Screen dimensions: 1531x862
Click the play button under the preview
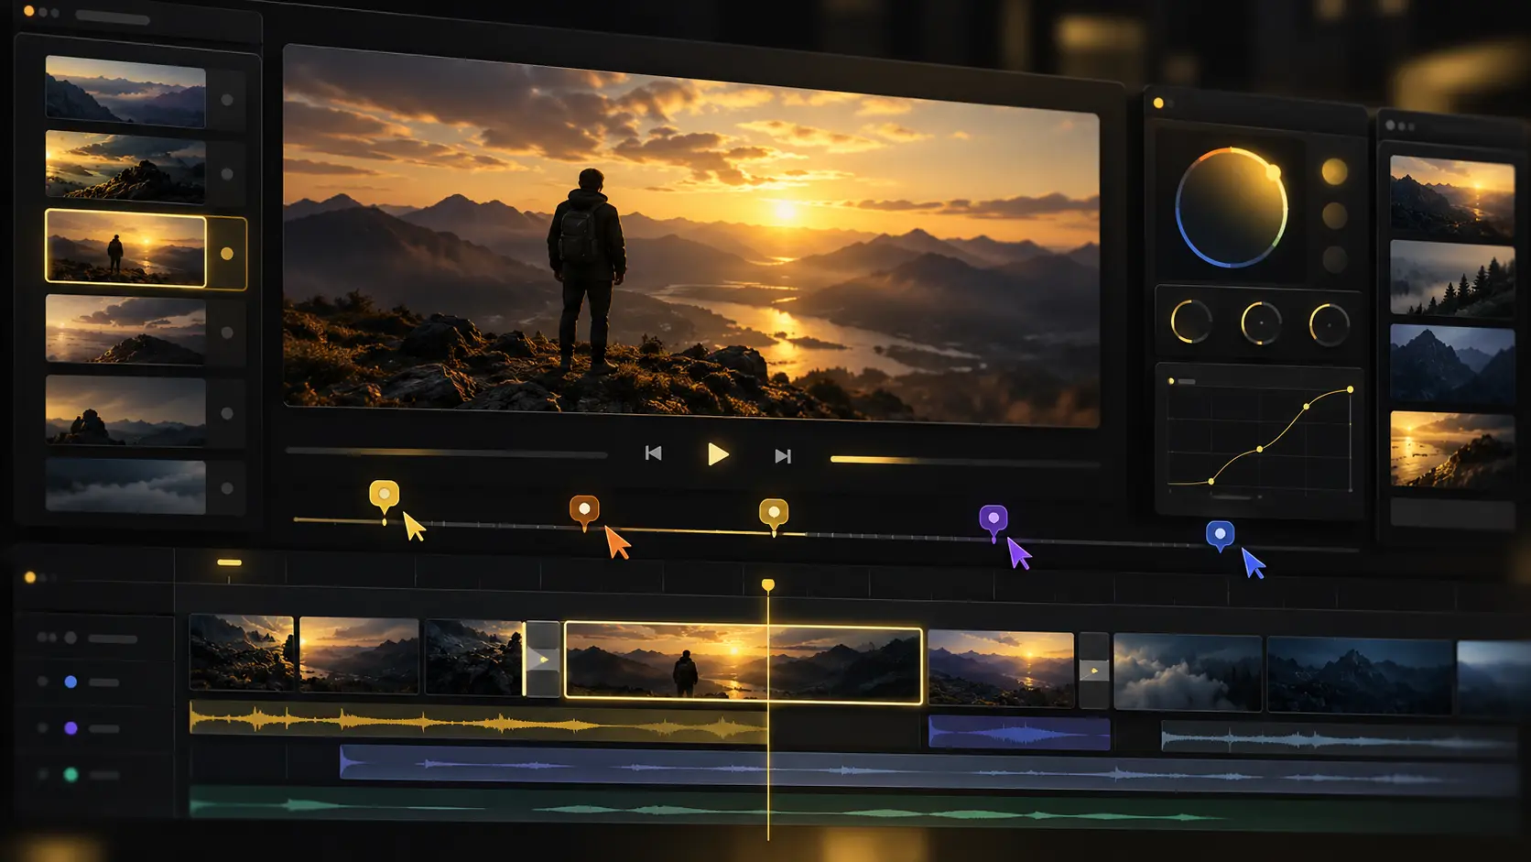[718, 454]
